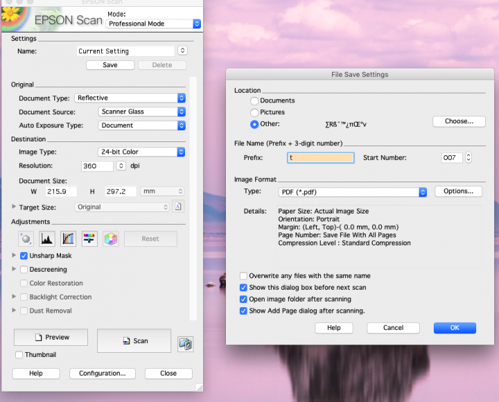Tick the Color Restoration checkbox
Image resolution: width=499 pixels, height=402 pixels.
(x=24, y=283)
